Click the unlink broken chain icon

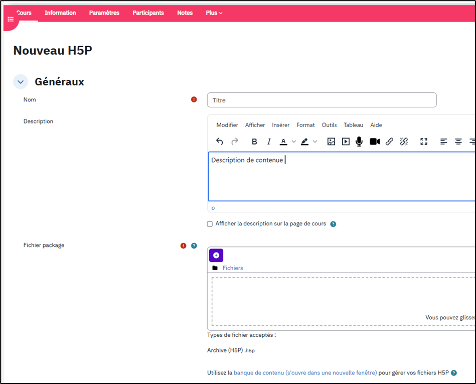(x=404, y=142)
